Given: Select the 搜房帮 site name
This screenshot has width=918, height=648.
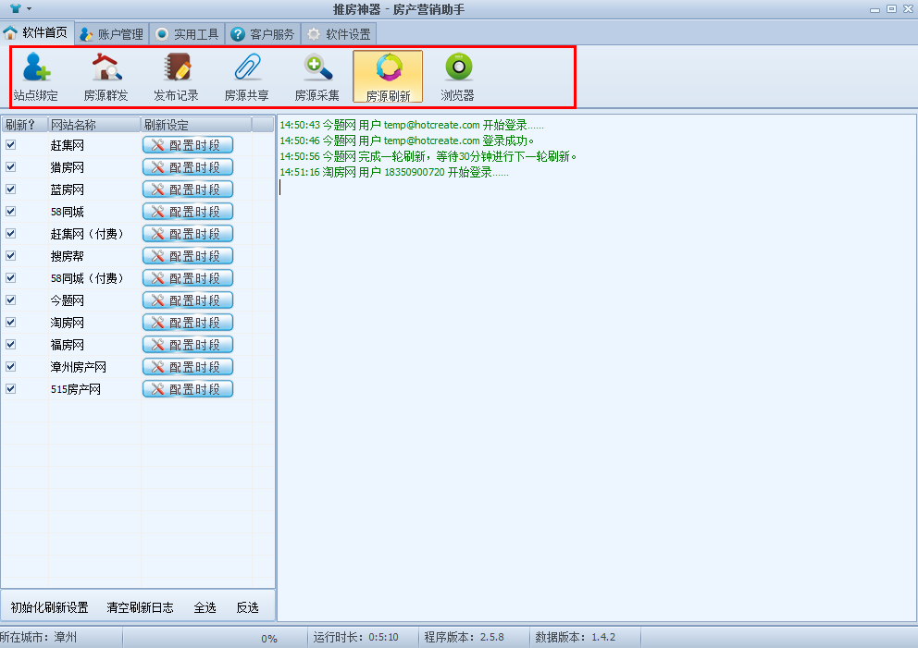Looking at the screenshot, I should click(68, 256).
